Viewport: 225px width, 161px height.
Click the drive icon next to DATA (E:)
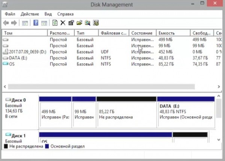[6, 58]
